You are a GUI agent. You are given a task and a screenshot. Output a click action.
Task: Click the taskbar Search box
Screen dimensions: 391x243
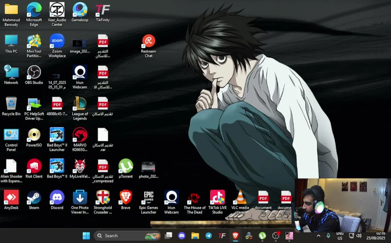click(127, 236)
